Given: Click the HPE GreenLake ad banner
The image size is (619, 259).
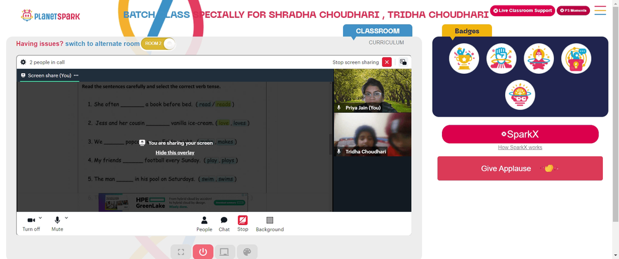Looking at the screenshot, I should [173, 203].
